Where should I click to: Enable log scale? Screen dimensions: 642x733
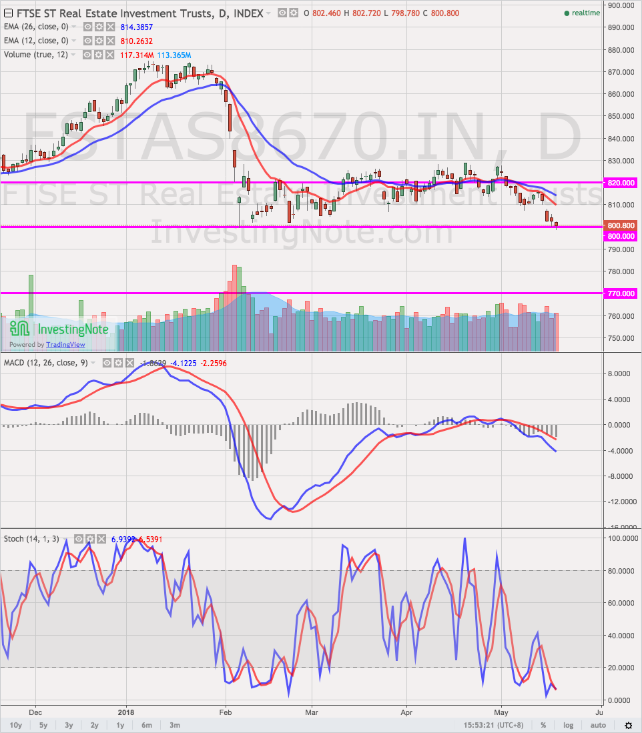click(568, 725)
